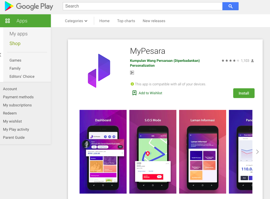
Task: Click the Apps grid icon
Action: point(8,21)
